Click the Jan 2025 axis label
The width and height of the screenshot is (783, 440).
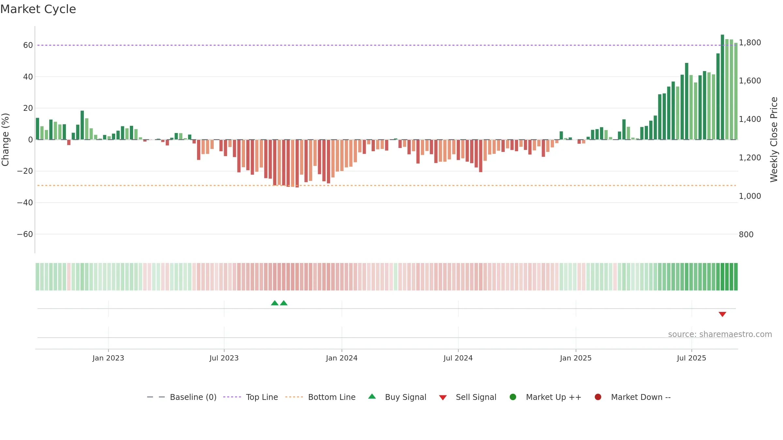click(x=576, y=358)
